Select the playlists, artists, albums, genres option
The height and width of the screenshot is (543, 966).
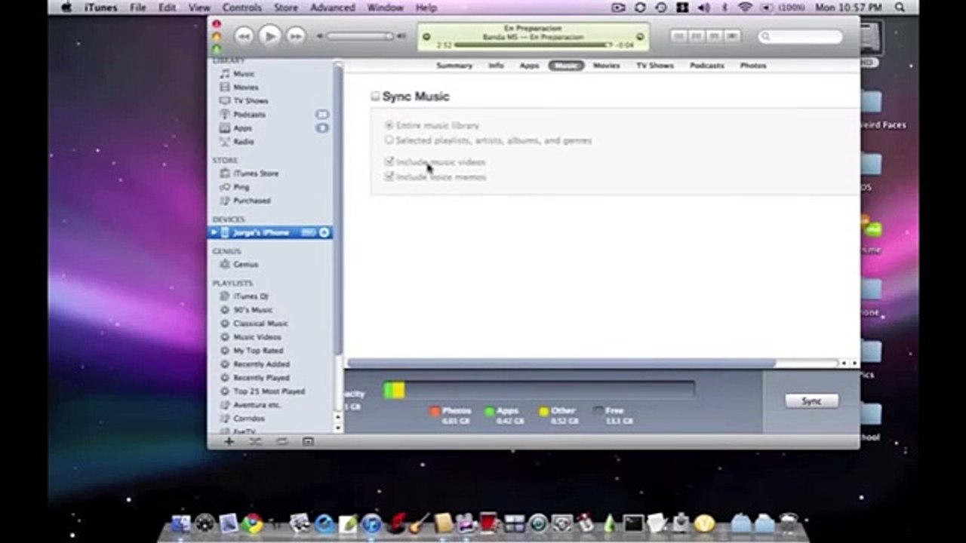pos(389,140)
